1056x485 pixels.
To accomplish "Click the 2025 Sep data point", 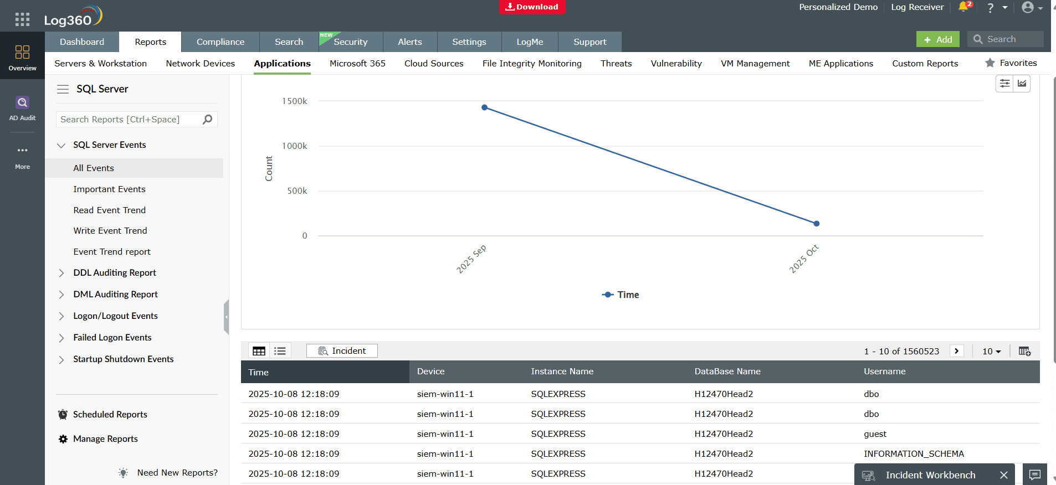I will click(485, 107).
